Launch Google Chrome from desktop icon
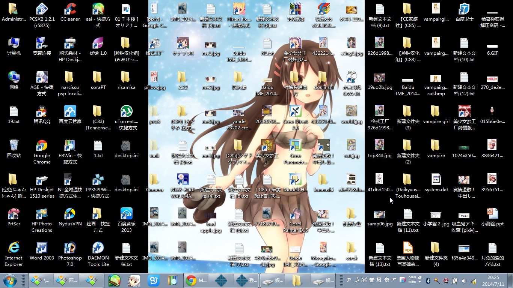This screenshot has height=288, width=513. (x=42, y=145)
